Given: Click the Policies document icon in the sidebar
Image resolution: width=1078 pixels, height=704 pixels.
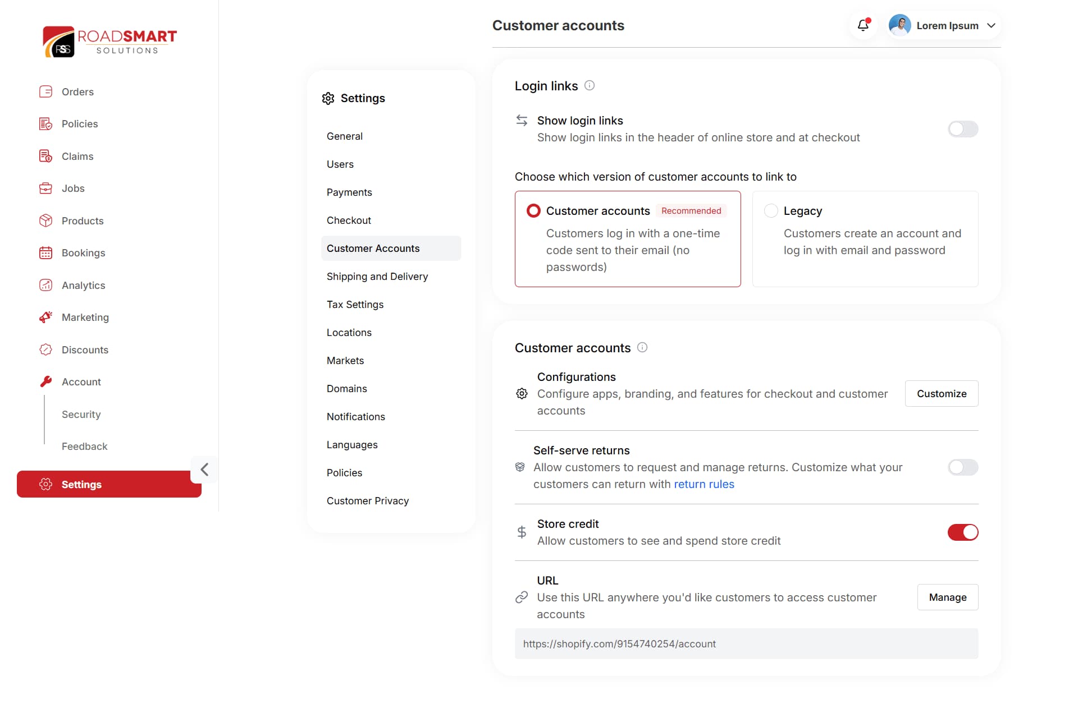Looking at the screenshot, I should (45, 124).
